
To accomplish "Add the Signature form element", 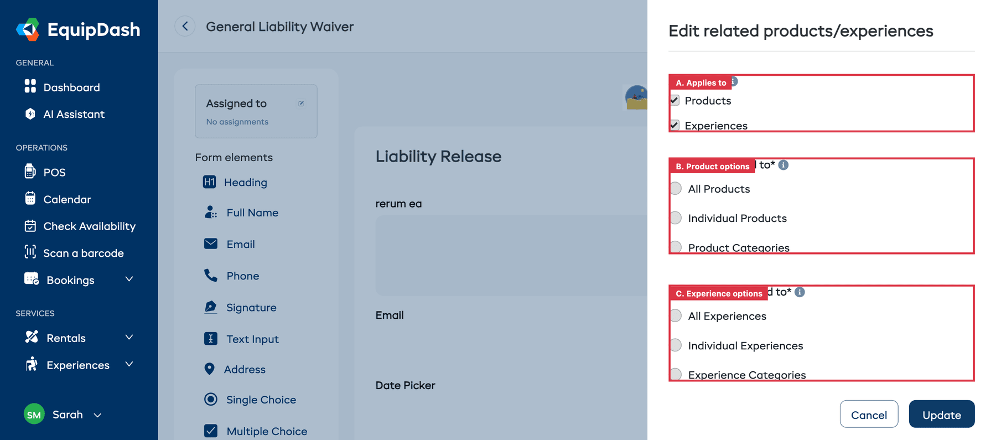I will click(x=251, y=307).
